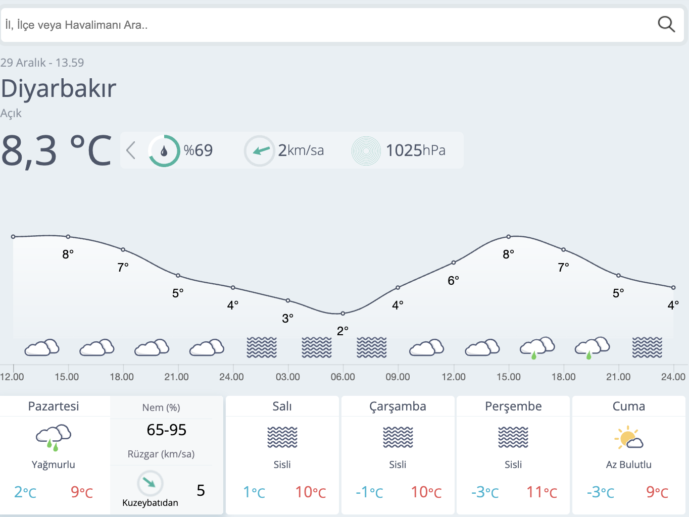The width and height of the screenshot is (689, 517).
Task: Click the Rüzgar (km/sa) label
Action: point(161,454)
